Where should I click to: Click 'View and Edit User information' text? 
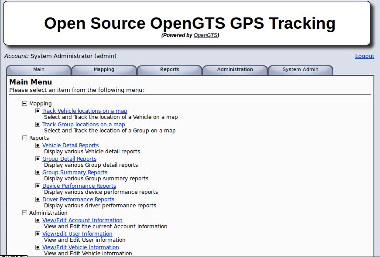coord(85,240)
